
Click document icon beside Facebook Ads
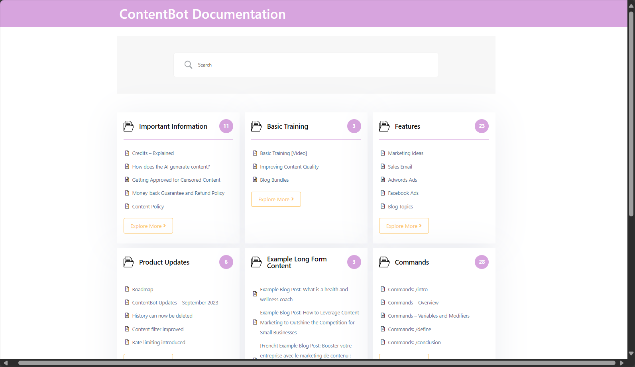pos(383,193)
